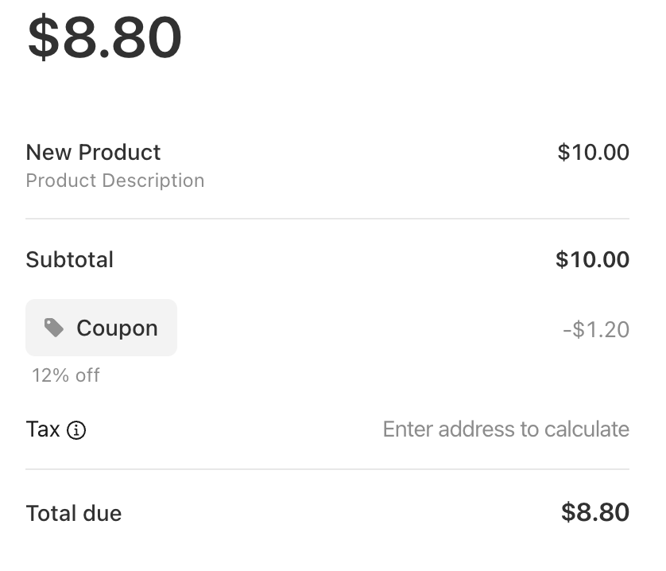This screenshot has width=666, height=571.
Task: Click the divider line above Total due
Action: tap(327, 469)
